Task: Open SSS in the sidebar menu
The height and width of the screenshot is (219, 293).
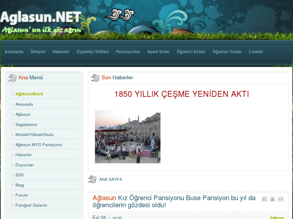Action: click(x=19, y=175)
